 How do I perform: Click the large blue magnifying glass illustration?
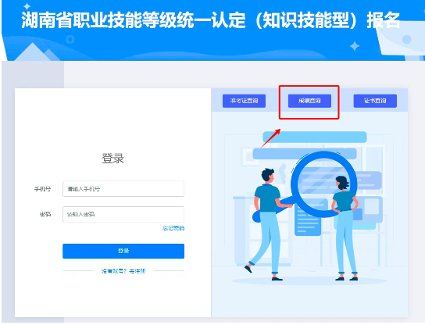(x=324, y=184)
